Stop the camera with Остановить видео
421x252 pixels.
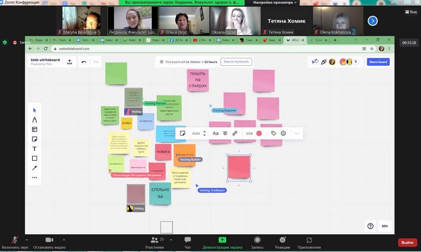click(x=49, y=242)
